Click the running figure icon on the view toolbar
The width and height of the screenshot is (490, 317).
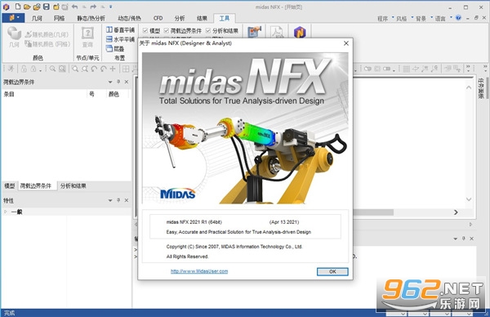click(x=11, y=69)
